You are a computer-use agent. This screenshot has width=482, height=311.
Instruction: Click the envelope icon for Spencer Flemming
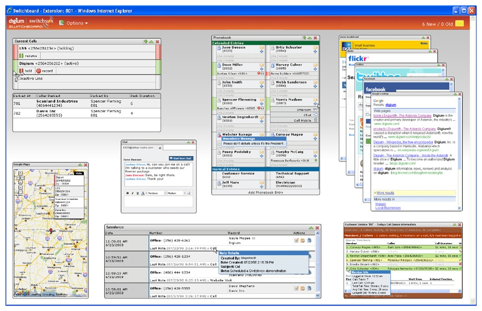261,100
